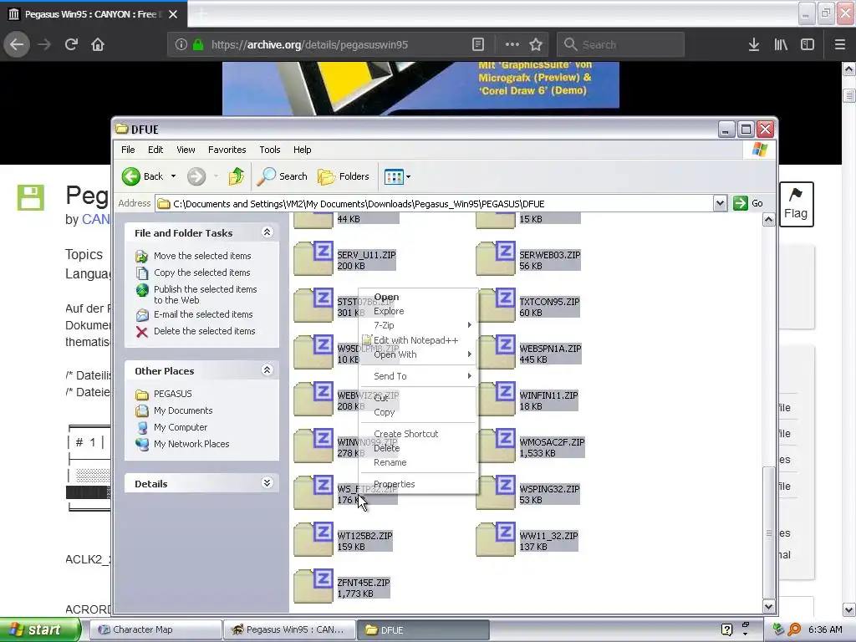
Task: Choose Create Shortcut in context menu
Action: (x=406, y=434)
